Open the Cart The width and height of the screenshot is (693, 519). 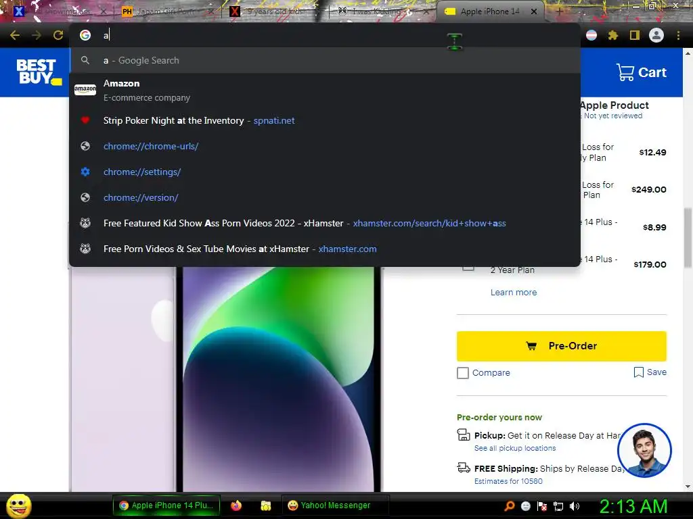click(x=642, y=72)
